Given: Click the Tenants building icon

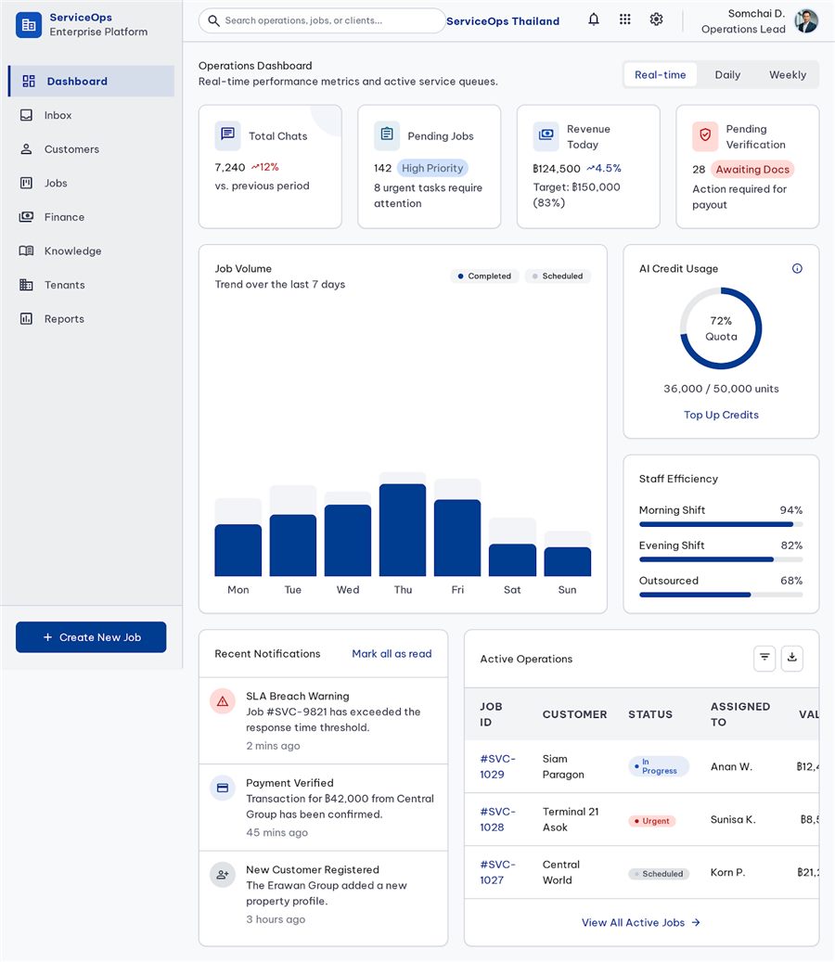Looking at the screenshot, I should [26, 285].
